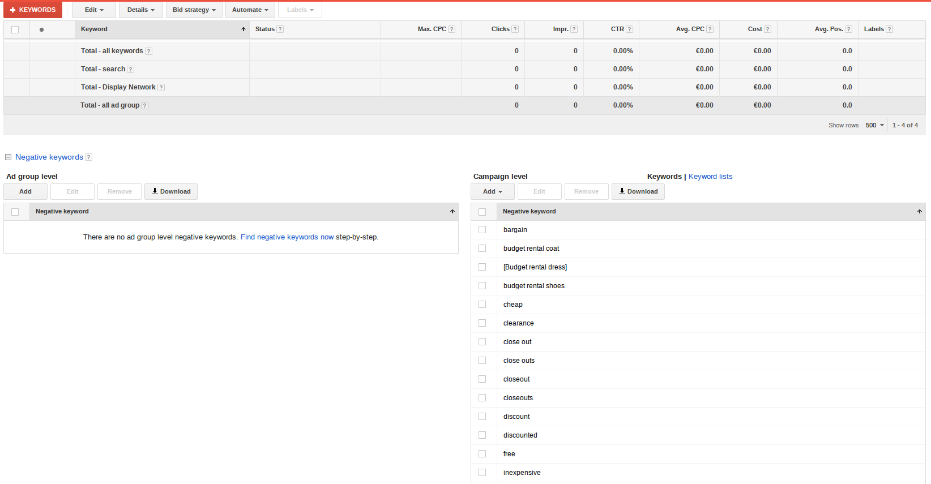Download ad group level negative keywords
The image size is (931, 484).
point(171,192)
